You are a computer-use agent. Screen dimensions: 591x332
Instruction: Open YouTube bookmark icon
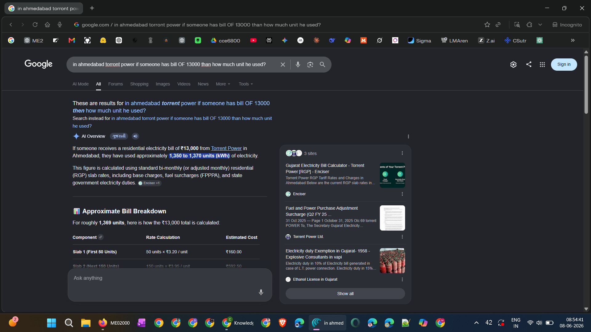pyautogui.click(x=253, y=40)
